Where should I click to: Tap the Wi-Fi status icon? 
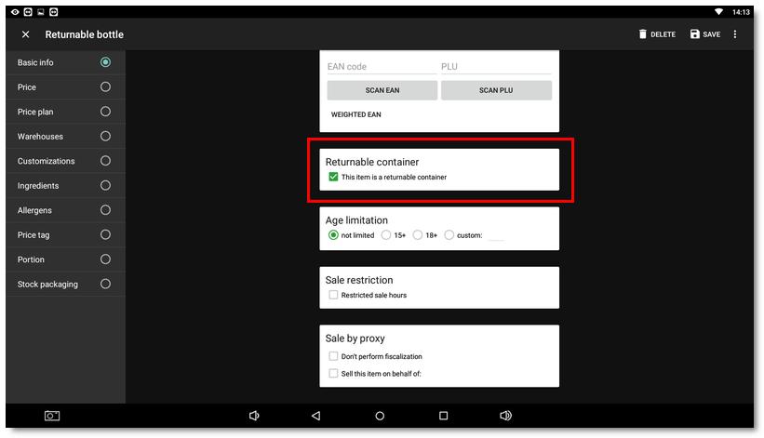pyautogui.click(x=718, y=12)
